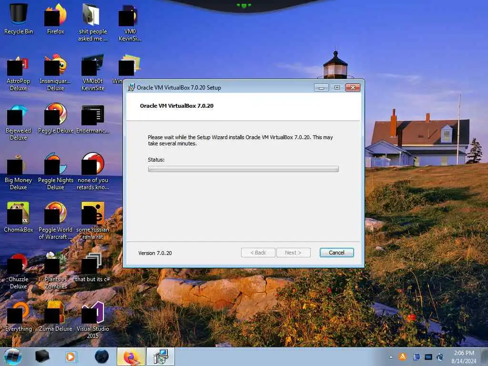Viewport: 488px width, 366px height.
Task: Cancel the VirtualBox installation
Action: coord(336,253)
